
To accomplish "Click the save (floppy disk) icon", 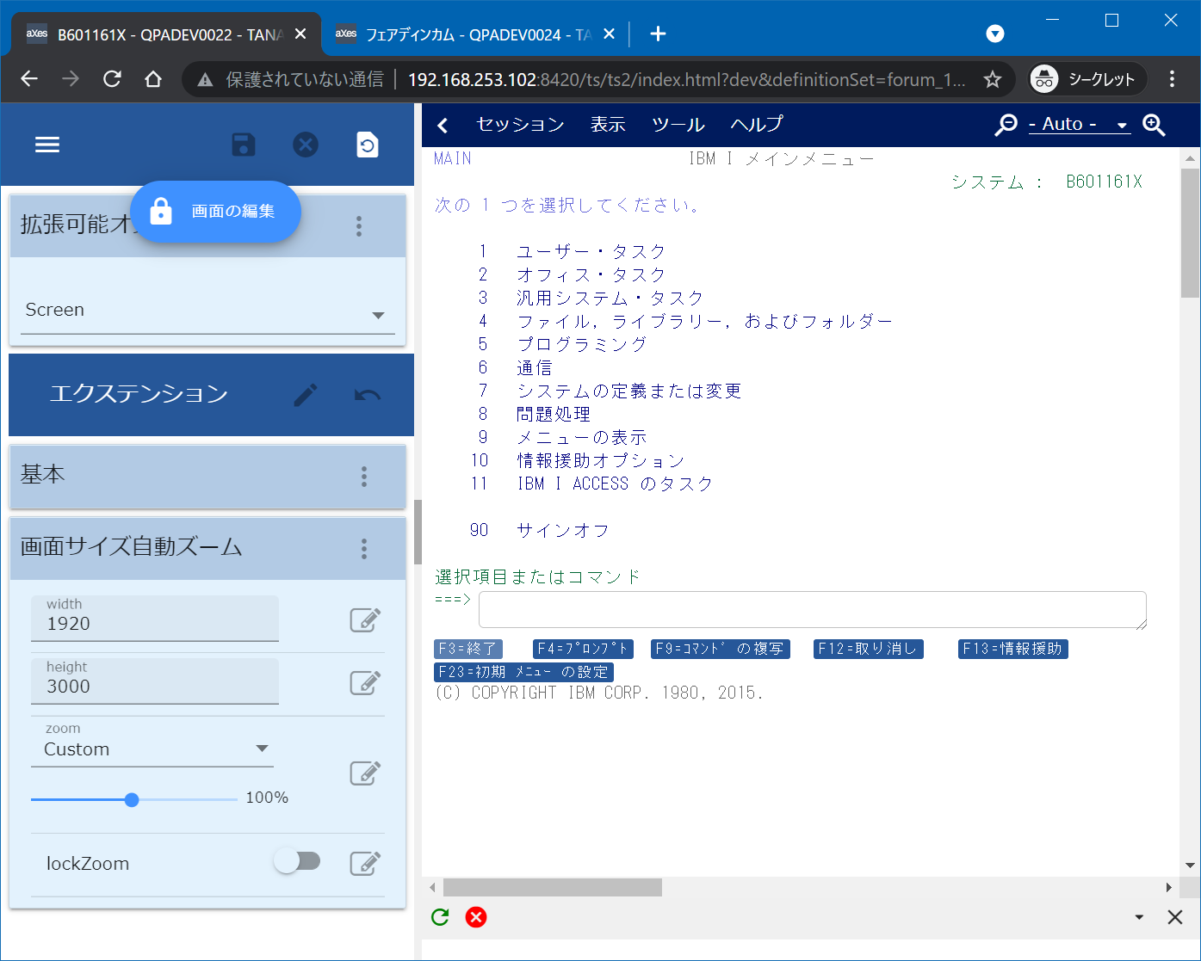I will (x=244, y=145).
